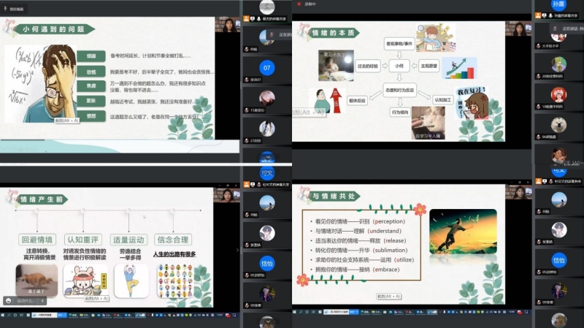584x328 pixels.
Task: Open presenter webcam thumbnail in top-left slide
Action: [227, 25]
